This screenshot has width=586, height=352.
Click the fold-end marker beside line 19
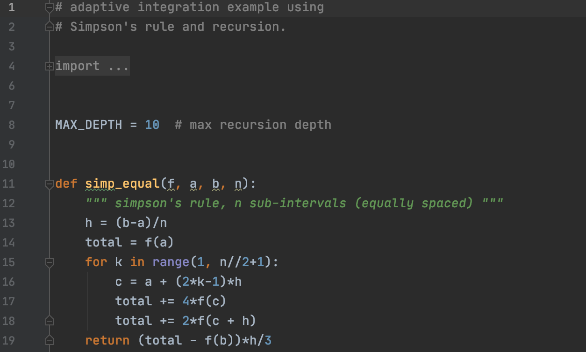49,340
